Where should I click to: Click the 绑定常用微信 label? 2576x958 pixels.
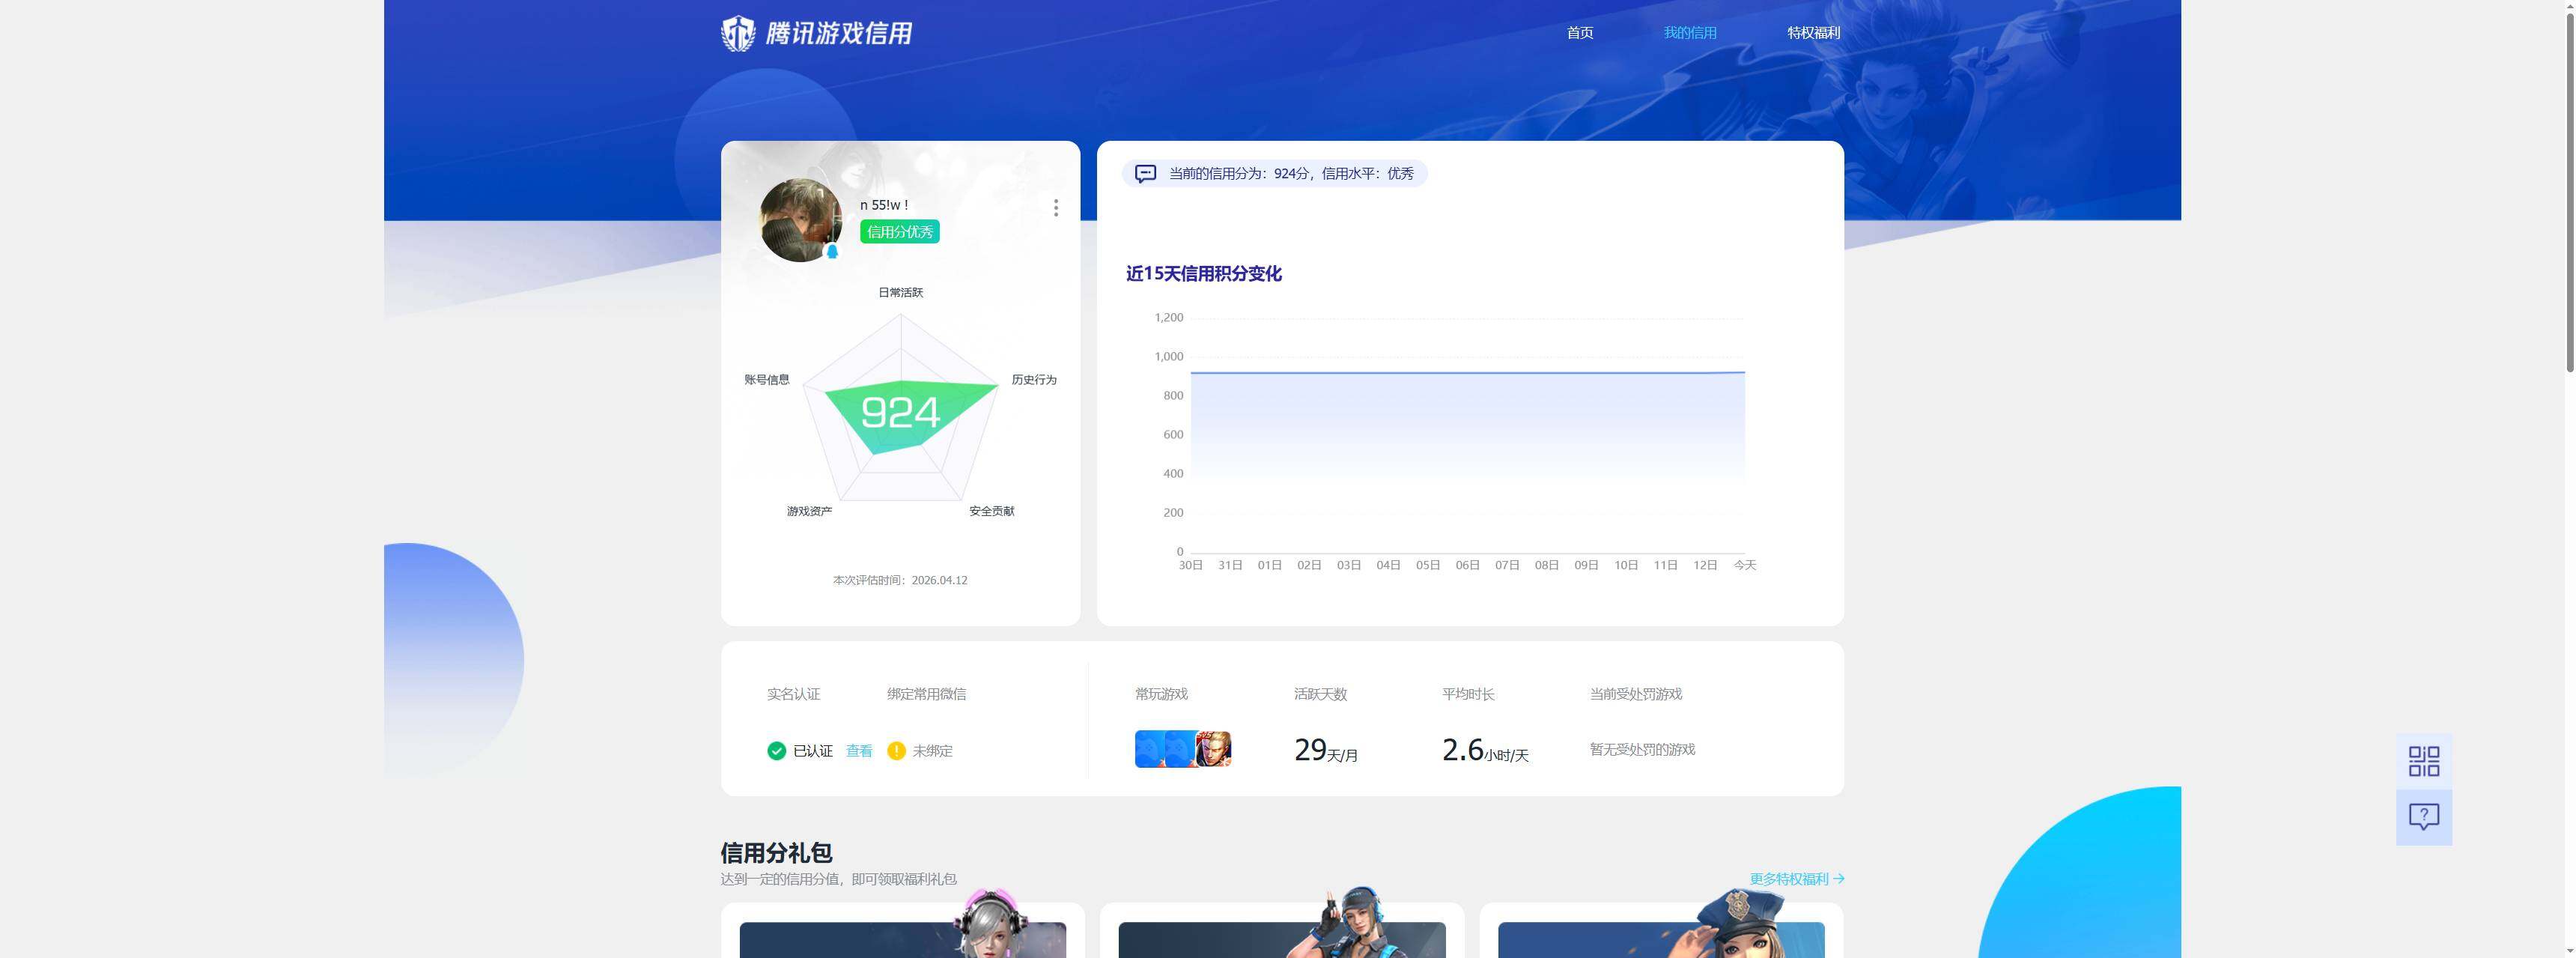(926, 694)
